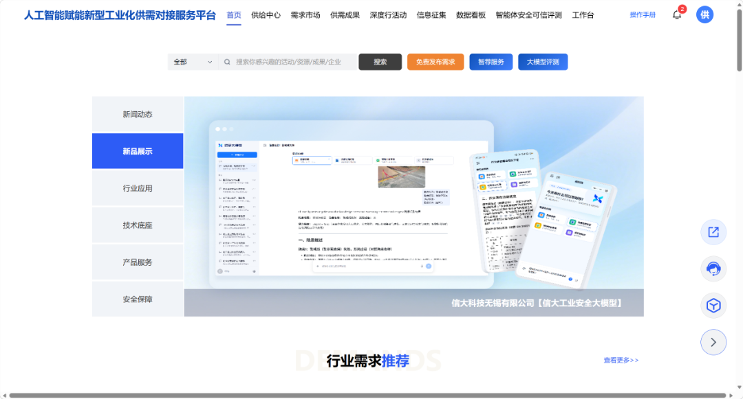Open the 深度行活动 nav item
Screen dimensions: 743x399
point(388,15)
